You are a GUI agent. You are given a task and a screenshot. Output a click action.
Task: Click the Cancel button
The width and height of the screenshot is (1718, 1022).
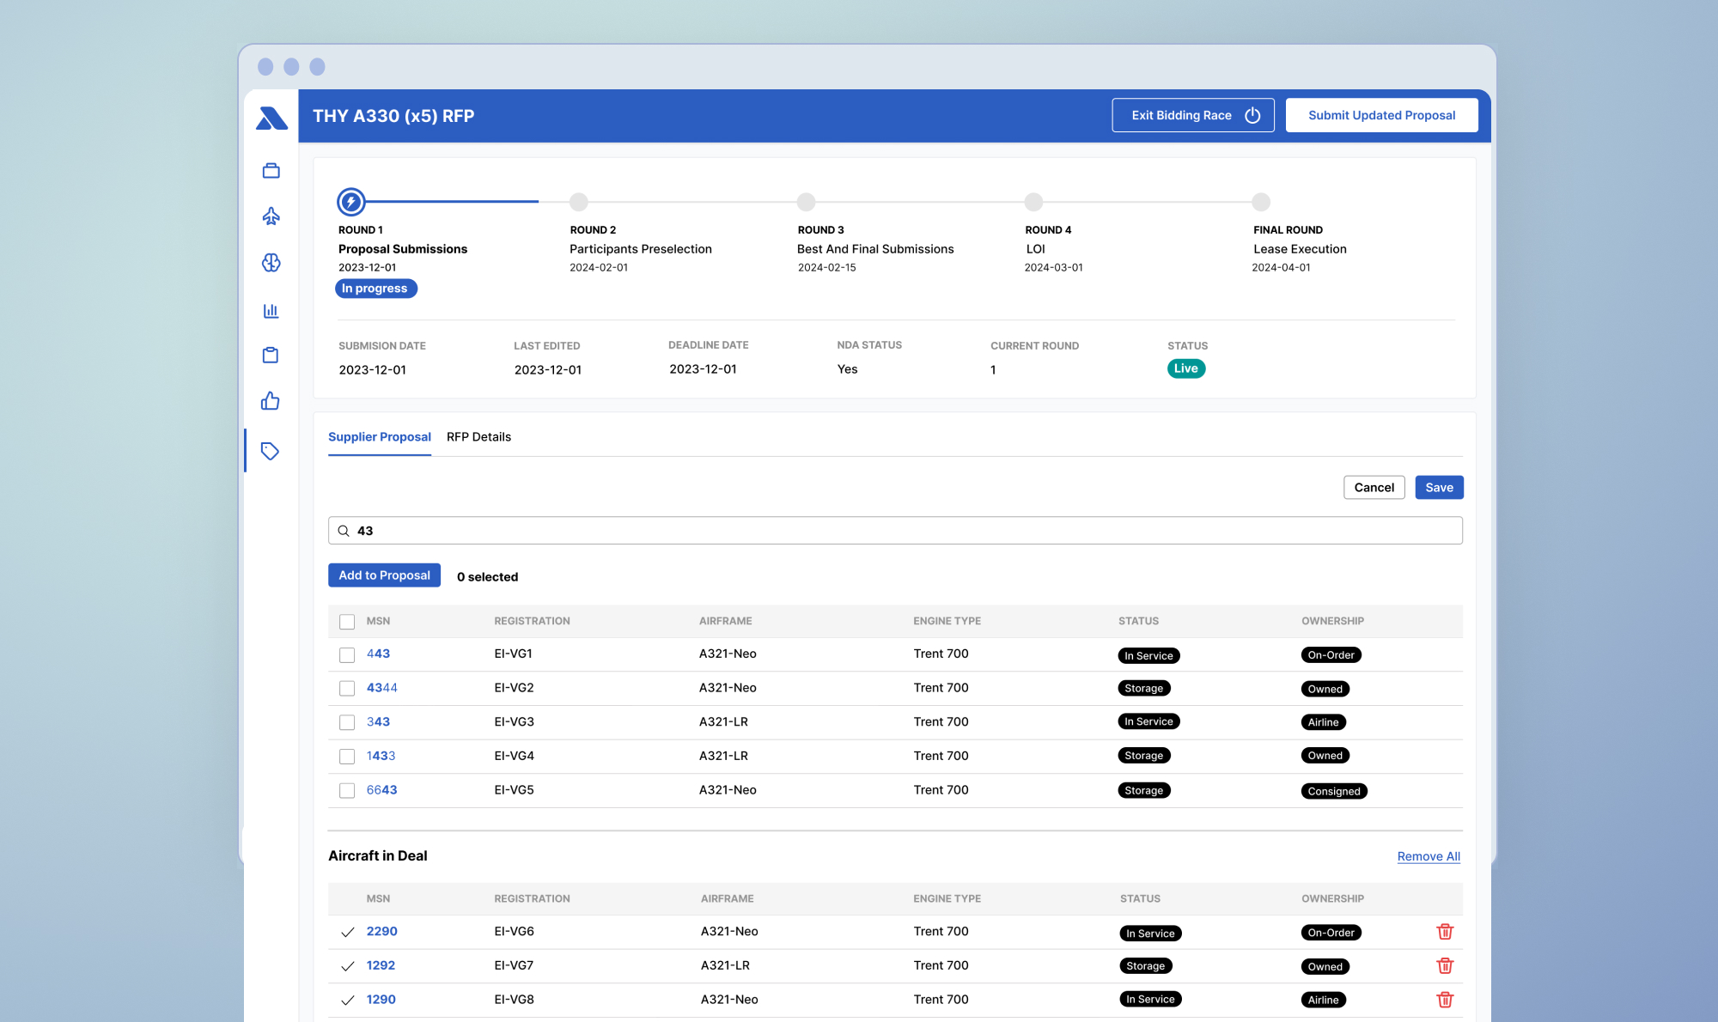click(x=1374, y=488)
